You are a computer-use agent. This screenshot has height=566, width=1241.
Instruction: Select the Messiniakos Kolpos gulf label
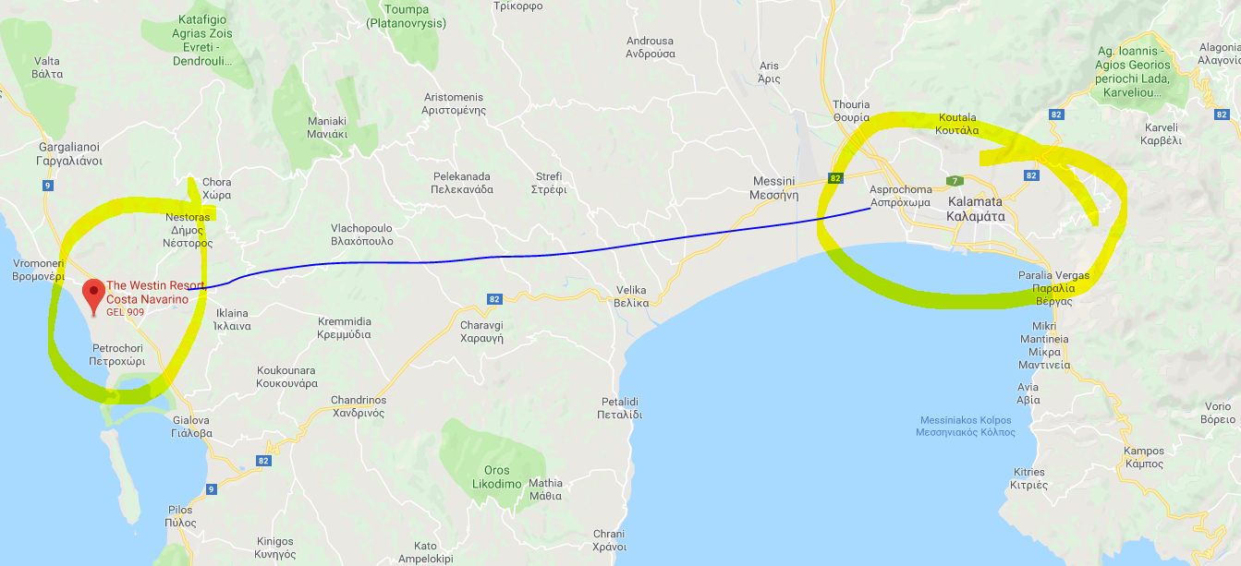(x=965, y=426)
